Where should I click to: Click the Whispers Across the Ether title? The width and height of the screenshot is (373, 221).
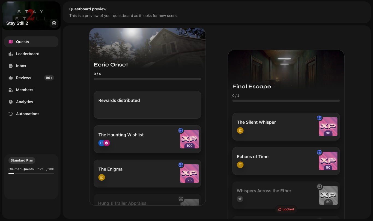coord(264,191)
